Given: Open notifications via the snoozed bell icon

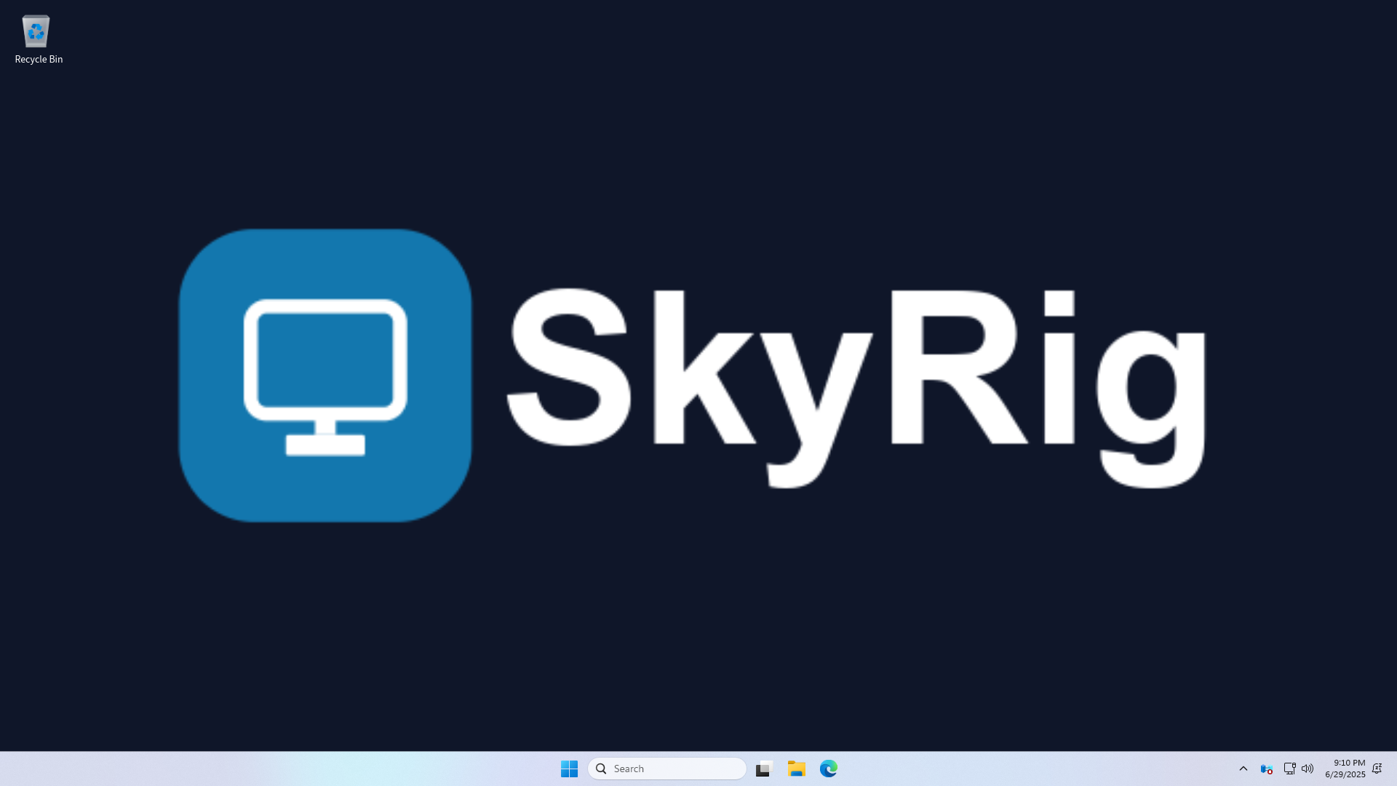Looking at the screenshot, I should [x=1377, y=769].
